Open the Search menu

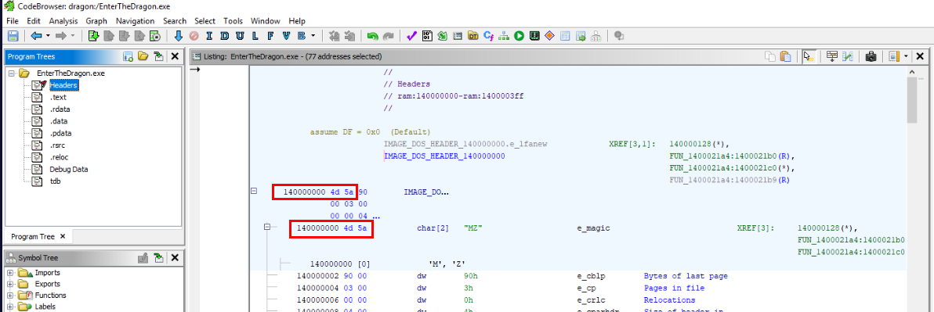(175, 21)
